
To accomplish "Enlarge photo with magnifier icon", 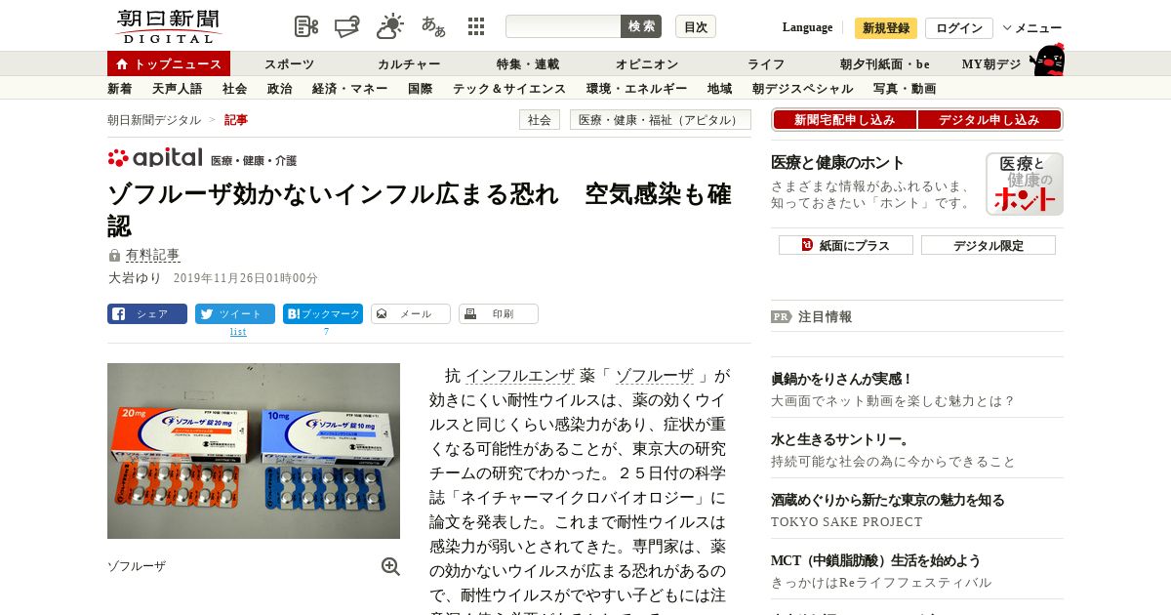I will [390, 566].
